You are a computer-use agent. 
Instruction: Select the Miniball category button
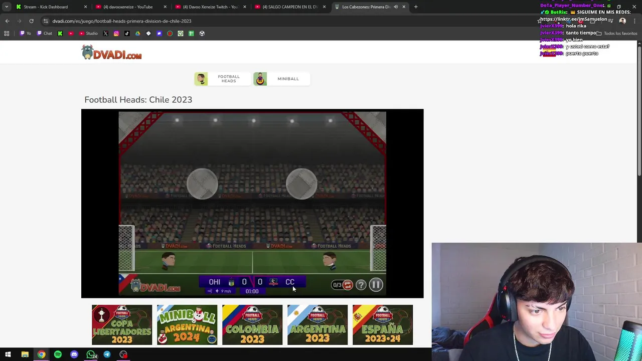(x=281, y=79)
